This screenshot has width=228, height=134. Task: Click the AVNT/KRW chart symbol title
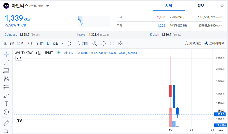(x=34, y=53)
